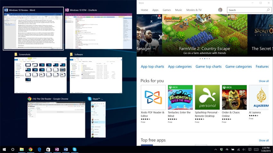The image size is (273, 153).
Task: Show hidden system tray icons
Action: 216,149
